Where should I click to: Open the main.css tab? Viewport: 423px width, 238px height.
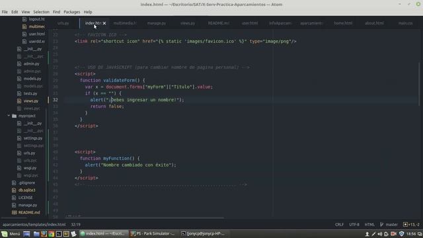(405, 23)
